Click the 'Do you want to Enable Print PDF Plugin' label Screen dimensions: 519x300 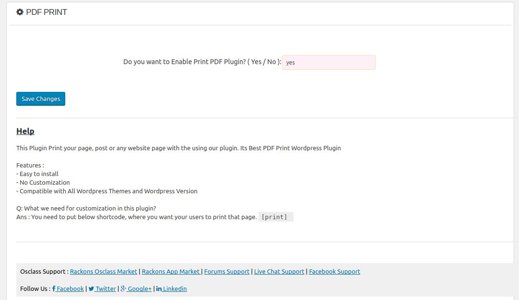pos(202,62)
